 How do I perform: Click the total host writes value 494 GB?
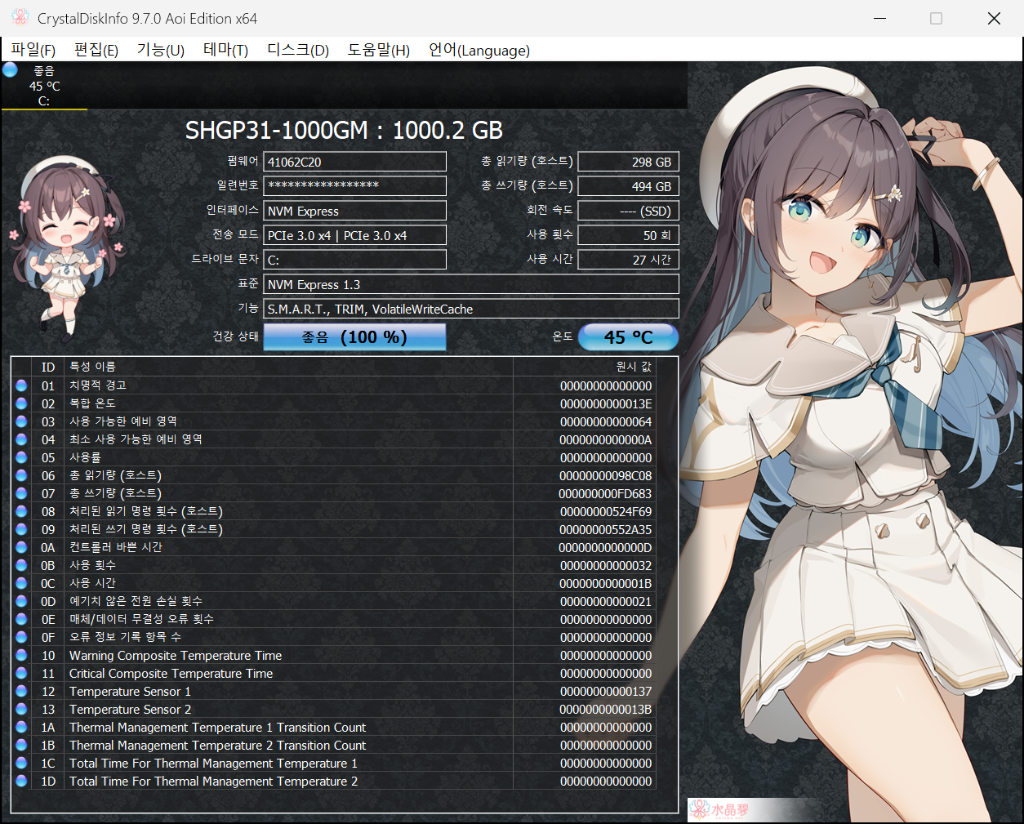pyautogui.click(x=628, y=186)
